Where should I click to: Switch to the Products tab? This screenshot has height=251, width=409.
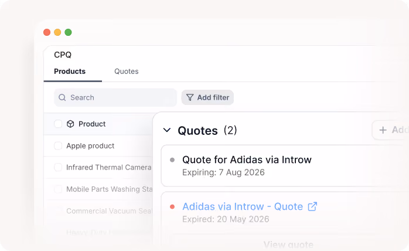click(70, 72)
